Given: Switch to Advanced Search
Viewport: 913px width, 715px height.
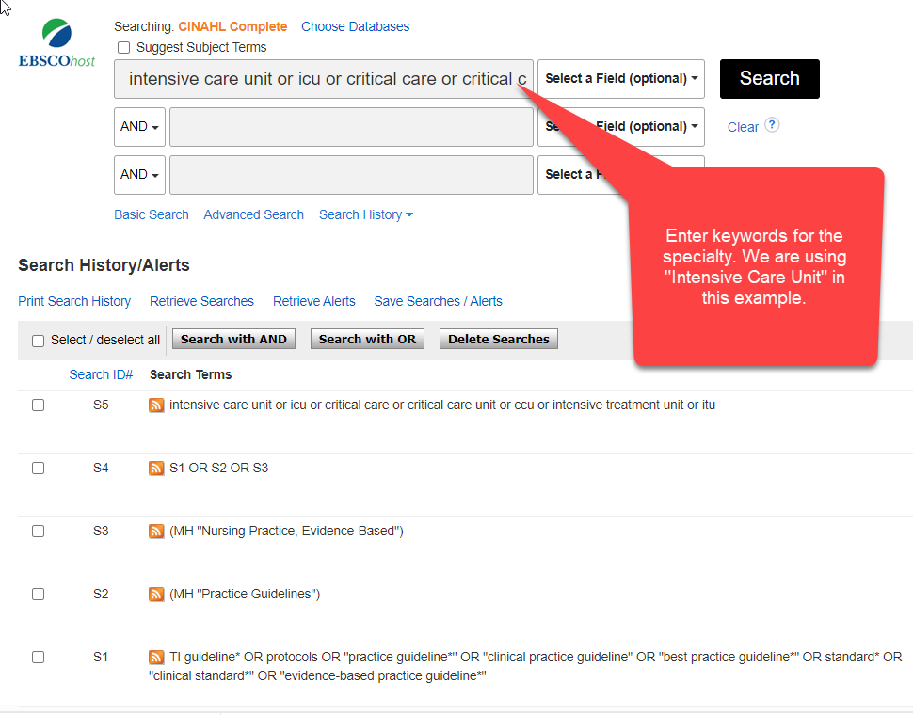Looking at the screenshot, I should click(x=254, y=214).
